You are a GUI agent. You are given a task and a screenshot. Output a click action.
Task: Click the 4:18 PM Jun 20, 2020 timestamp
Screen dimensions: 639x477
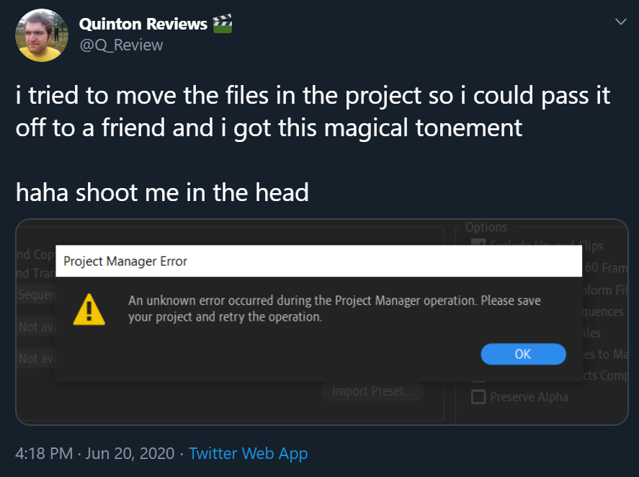[94, 453]
